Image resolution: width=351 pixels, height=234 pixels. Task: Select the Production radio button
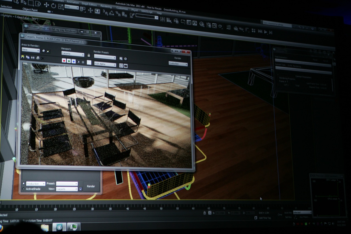[23, 184]
